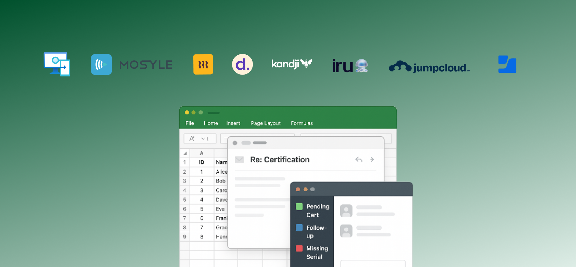Click the select-all corner of spreadsheet
The height and width of the screenshot is (267, 576).
click(185, 153)
